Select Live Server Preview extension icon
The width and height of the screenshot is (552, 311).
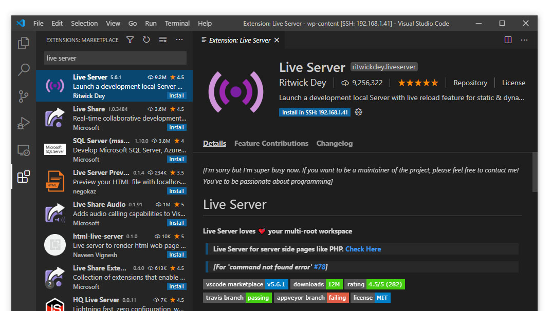tap(55, 181)
